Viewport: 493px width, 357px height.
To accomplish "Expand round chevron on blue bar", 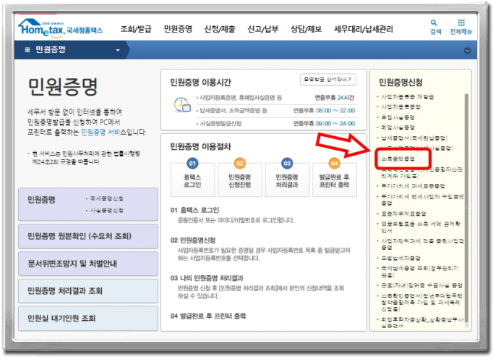I will [x=468, y=51].
